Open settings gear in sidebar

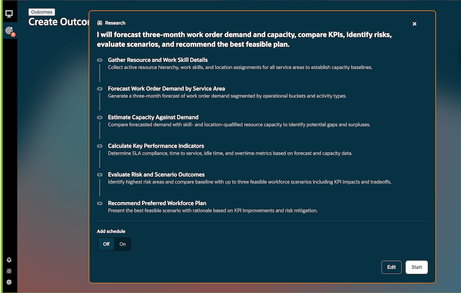(9, 282)
